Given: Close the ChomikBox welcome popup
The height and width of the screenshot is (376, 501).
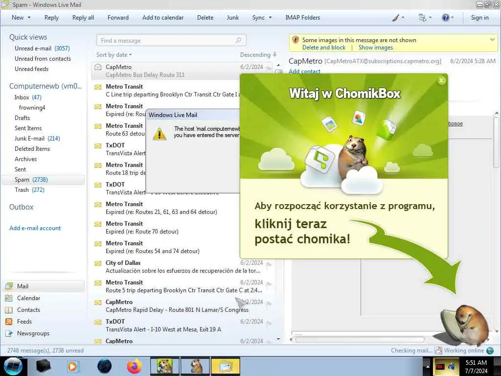Looking at the screenshot, I should pyautogui.click(x=441, y=81).
